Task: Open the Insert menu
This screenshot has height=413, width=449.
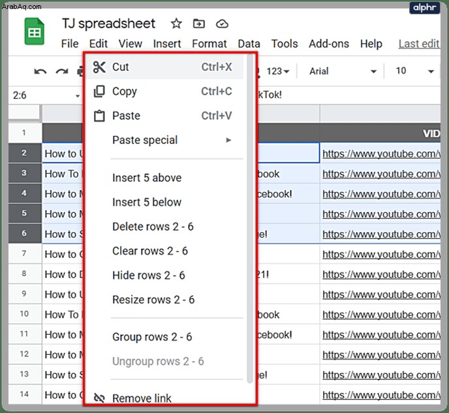Action: pos(167,44)
